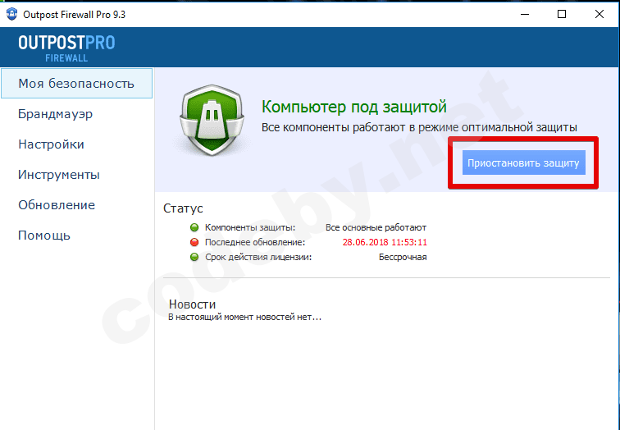The height and width of the screenshot is (430, 620).
Task: Click the Все основные работают status value
Action: [x=376, y=227]
